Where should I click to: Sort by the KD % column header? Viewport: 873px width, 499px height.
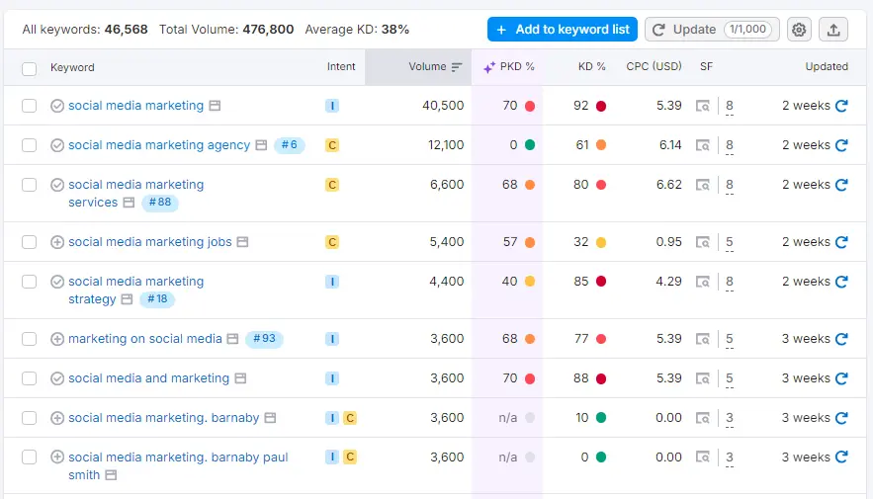591,67
